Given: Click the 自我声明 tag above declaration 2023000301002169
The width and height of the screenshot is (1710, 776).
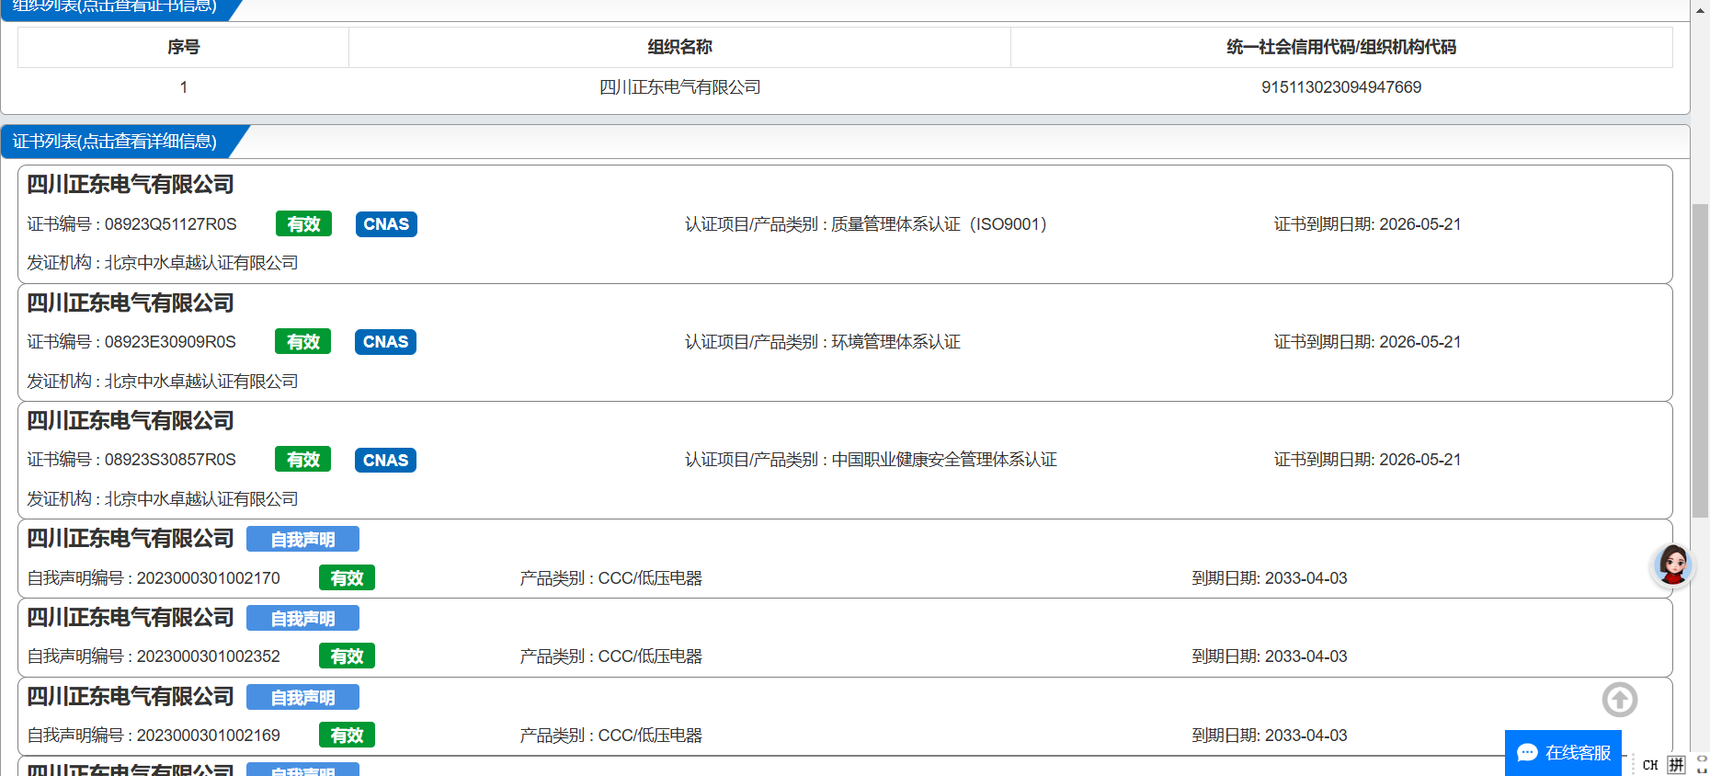Looking at the screenshot, I should (x=302, y=698).
